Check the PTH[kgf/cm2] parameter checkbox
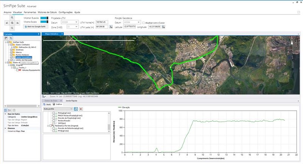The width and height of the screenshot is (303, 164). (x=54, y=131)
